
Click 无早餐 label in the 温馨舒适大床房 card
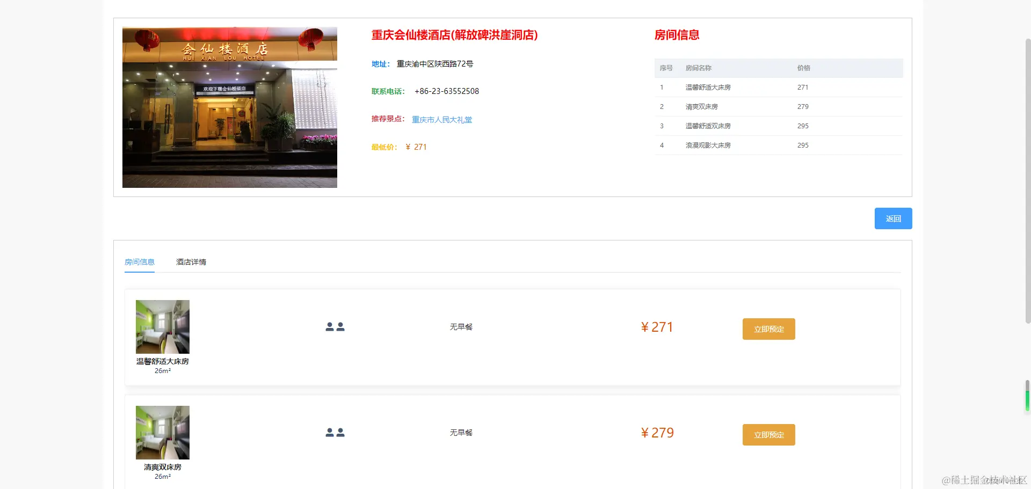click(461, 327)
